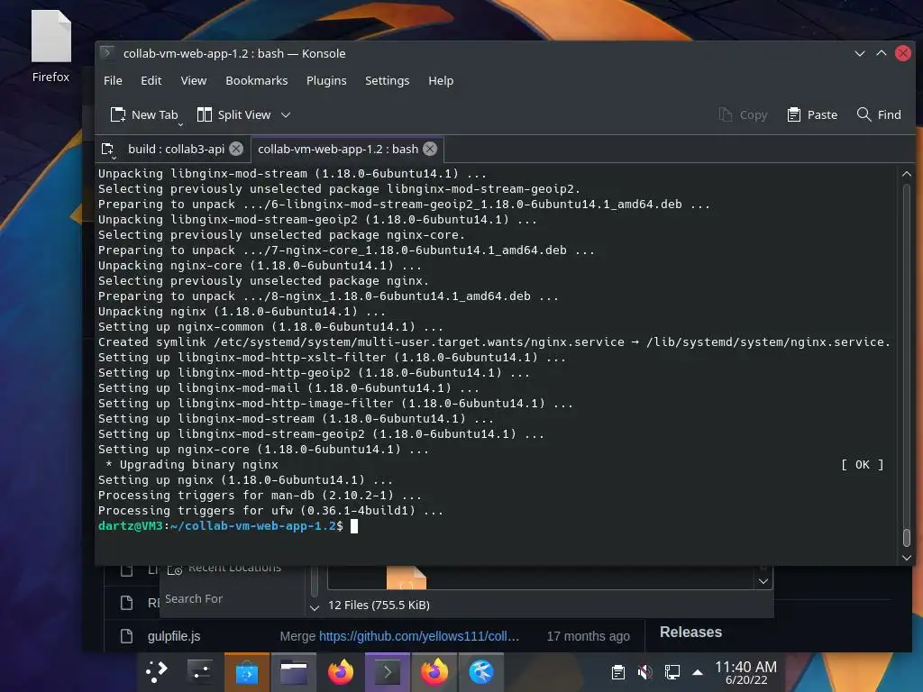Click the '12 Files (755.5 KiB)' status text
Viewport: 923px width, 692px height.
coord(379,605)
